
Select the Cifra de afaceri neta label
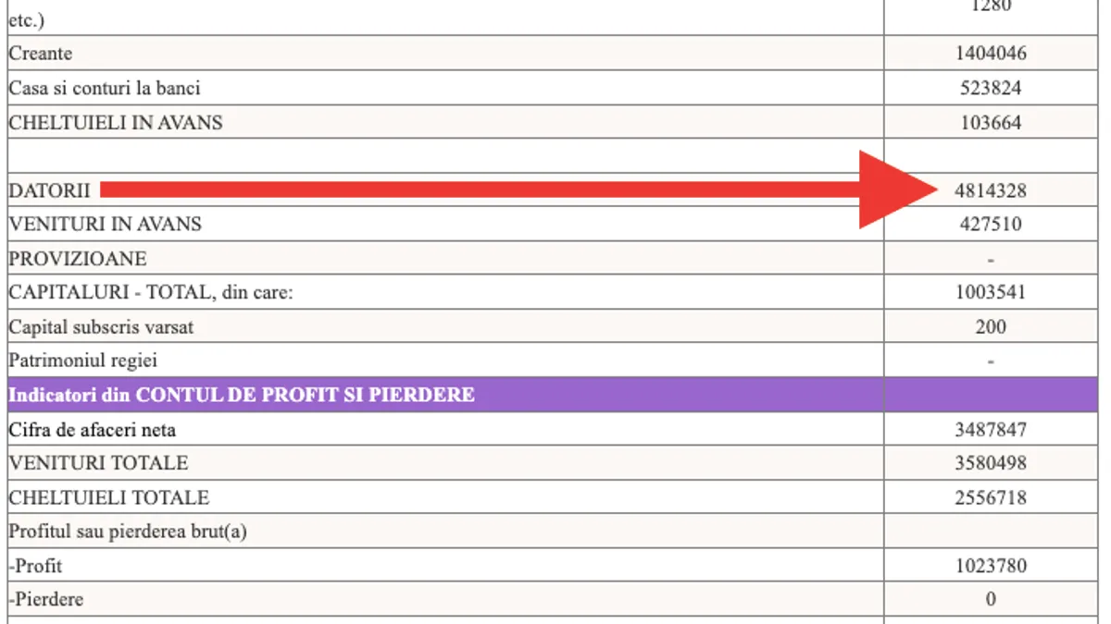(x=93, y=429)
